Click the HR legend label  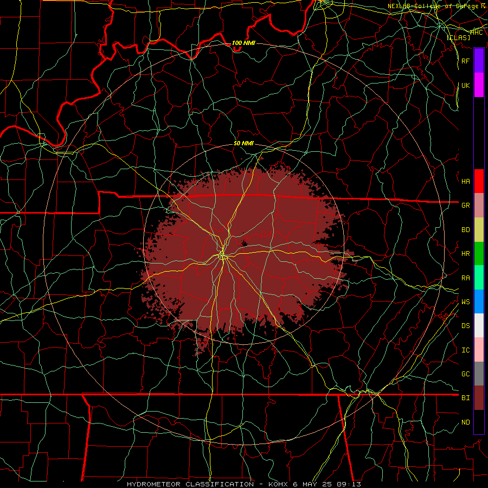point(466,254)
